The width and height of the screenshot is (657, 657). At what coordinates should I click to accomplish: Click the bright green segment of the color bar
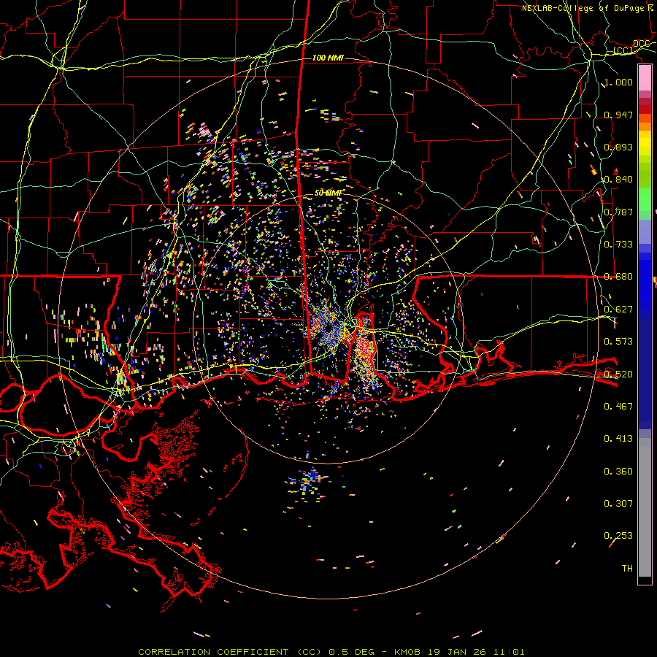click(645, 200)
